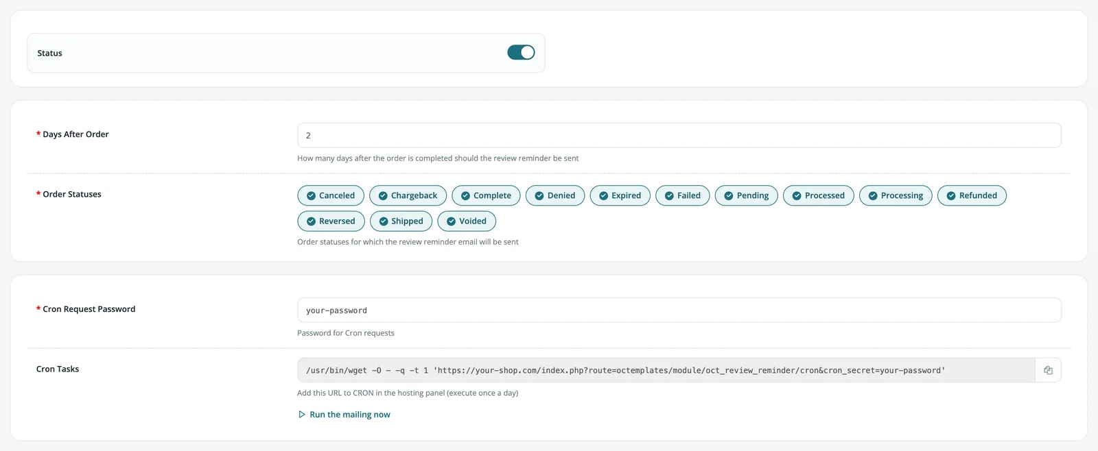Toggle the Refunded status chip

tap(972, 195)
